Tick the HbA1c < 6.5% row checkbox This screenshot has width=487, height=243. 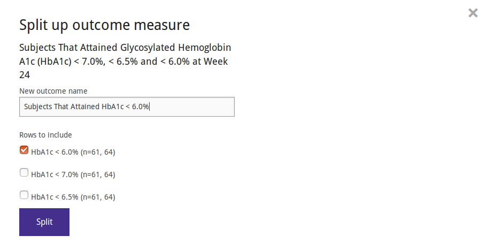click(24, 195)
